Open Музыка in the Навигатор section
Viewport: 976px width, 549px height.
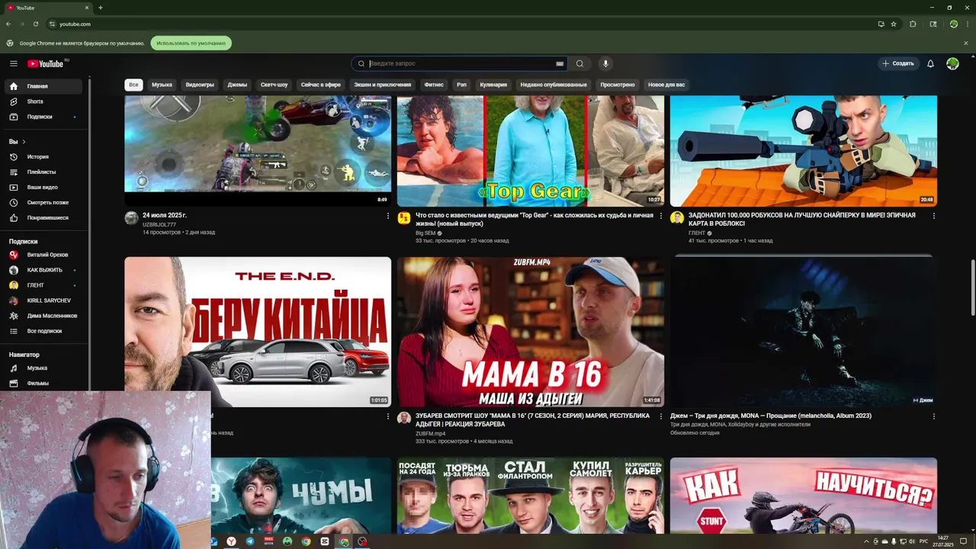click(45, 368)
